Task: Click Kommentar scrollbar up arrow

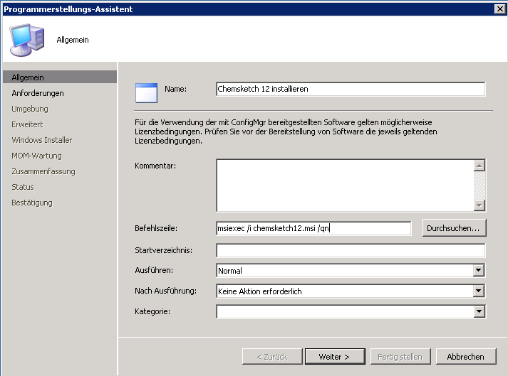Action: pyautogui.click(x=479, y=166)
